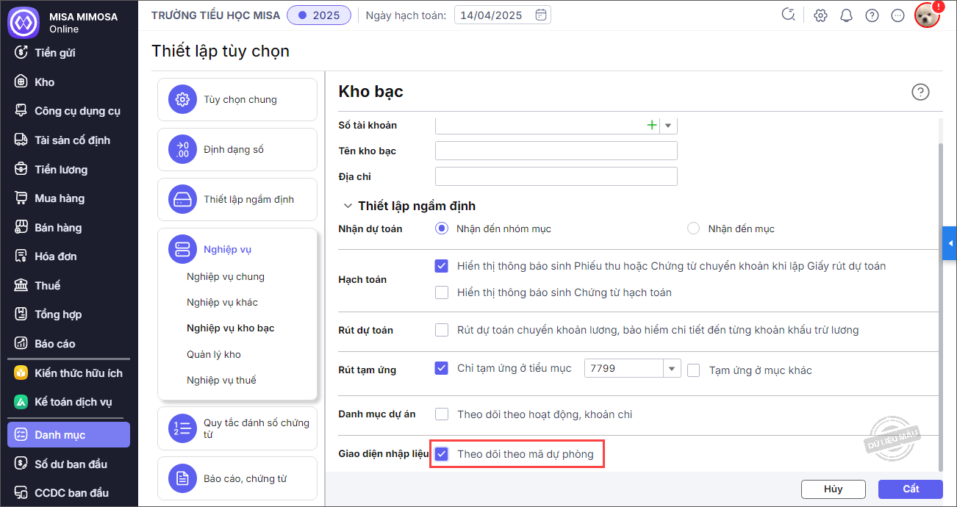This screenshot has height=507, width=957.
Task: Open Tài sản cố định sidebar icon
Action: click(x=21, y=140)
